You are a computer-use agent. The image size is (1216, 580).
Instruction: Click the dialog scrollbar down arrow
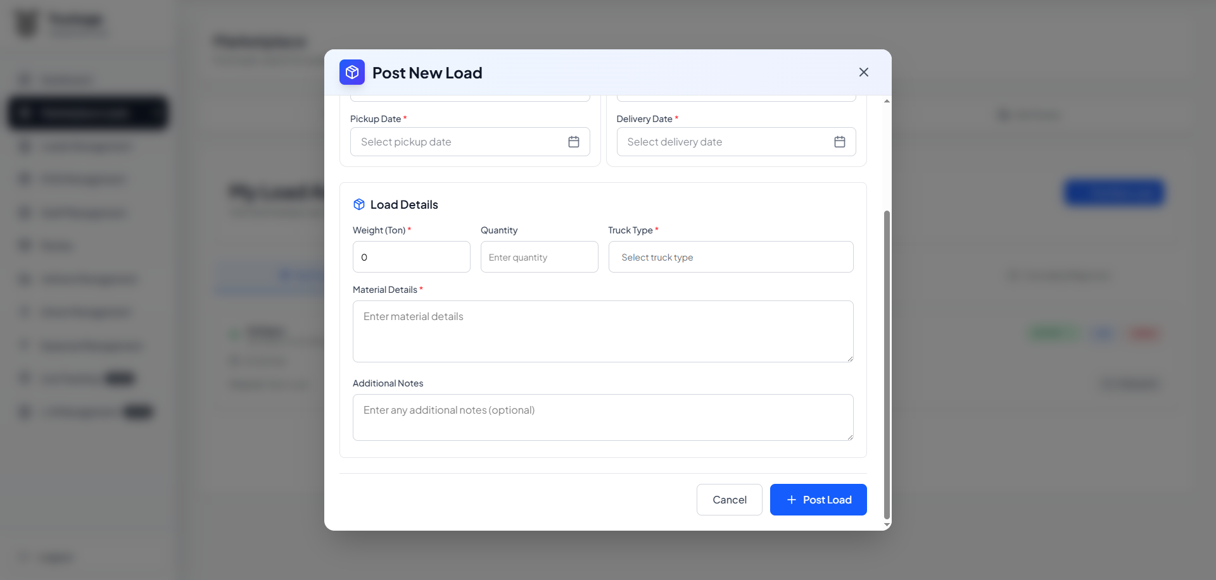point(887,525)
